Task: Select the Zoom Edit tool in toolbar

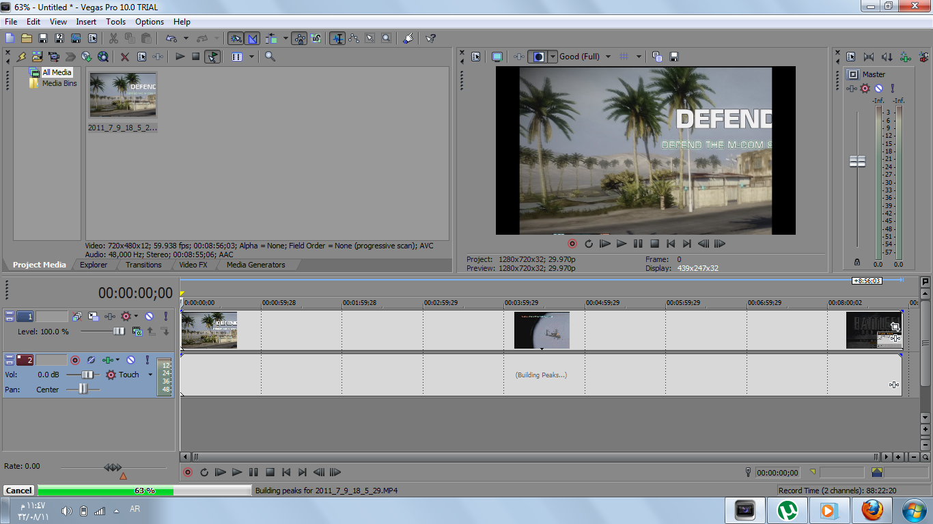Action: tap(387, 38)
